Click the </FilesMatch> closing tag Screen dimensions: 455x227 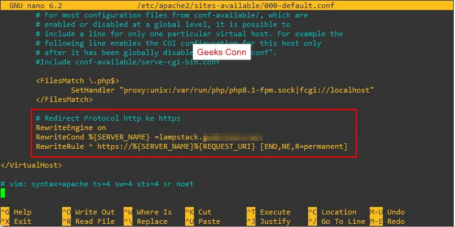[x=64, y=99]
